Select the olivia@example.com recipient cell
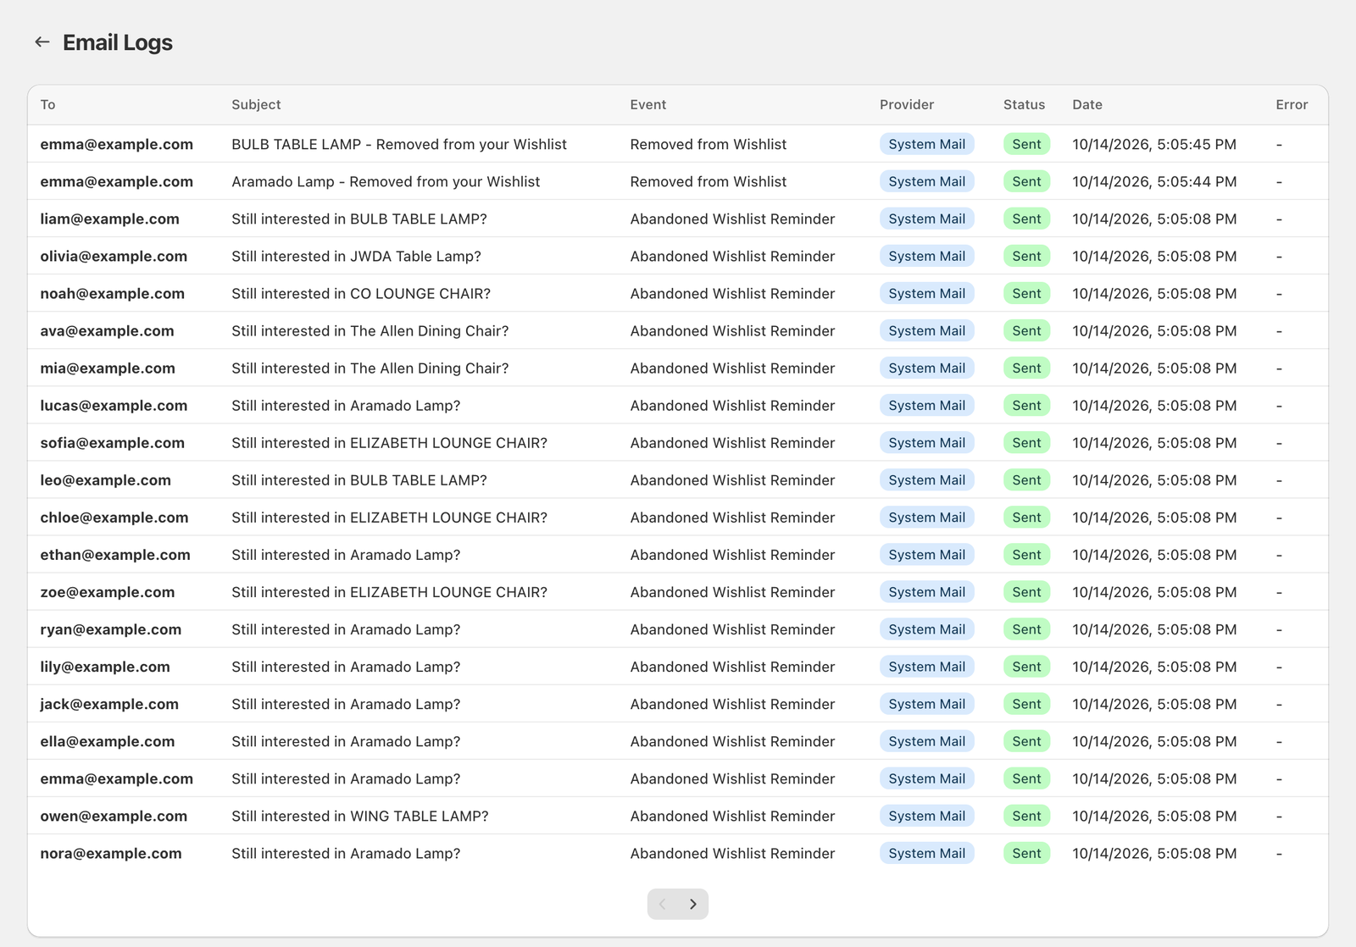This screenshot has height=947, width=1356. [114, 256]
